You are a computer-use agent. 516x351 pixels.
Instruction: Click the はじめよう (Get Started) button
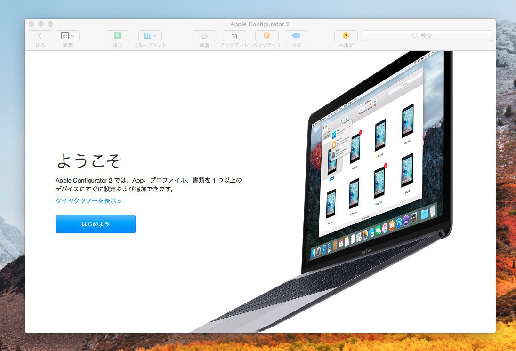click(96, 224)
